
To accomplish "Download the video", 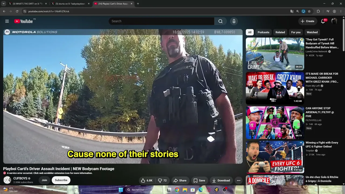I will pyautogui.click(x=221, y=181).
